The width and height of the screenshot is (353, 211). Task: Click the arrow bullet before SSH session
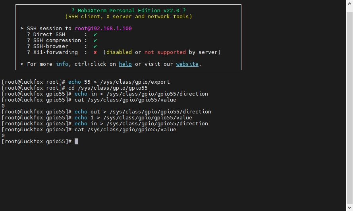tap(22, 28)
